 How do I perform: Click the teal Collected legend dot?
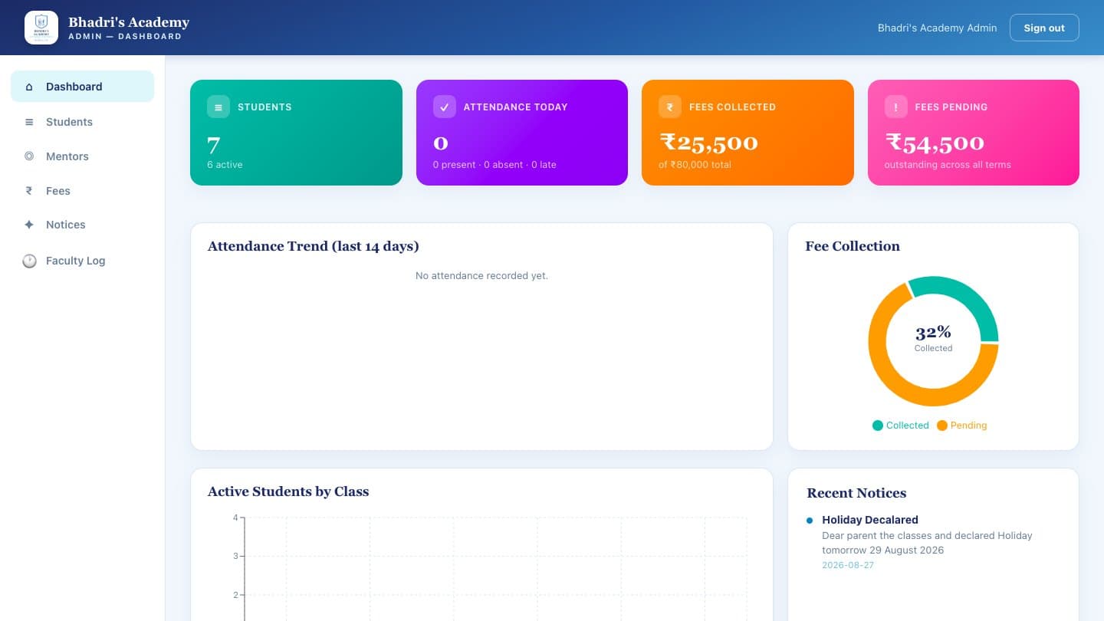(878, 426)
